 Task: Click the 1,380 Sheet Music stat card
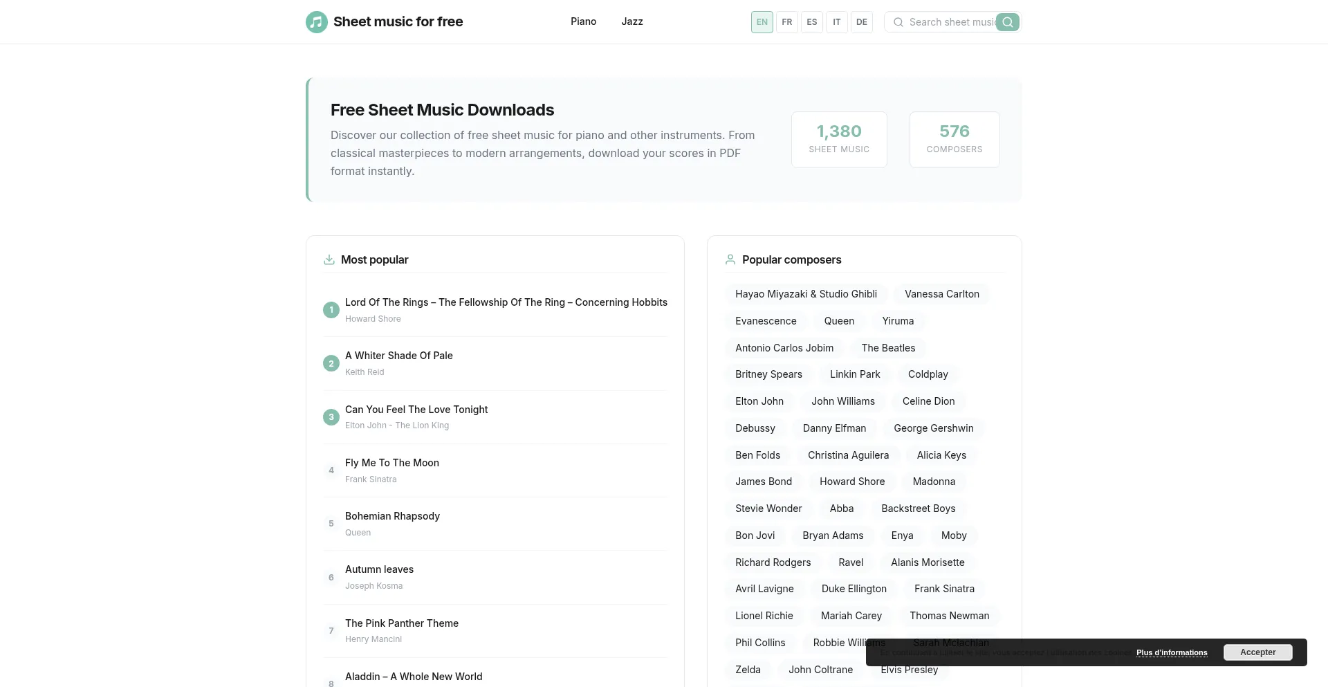point(839,140)
